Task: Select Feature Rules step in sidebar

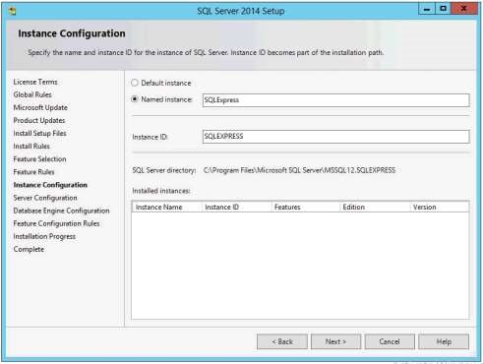Action: click(33, 172)
